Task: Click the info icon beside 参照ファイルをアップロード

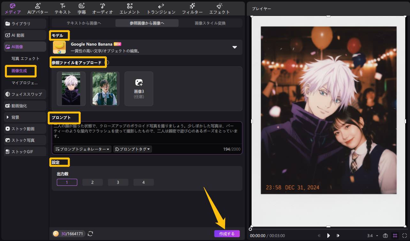Action: pos(107,63)
